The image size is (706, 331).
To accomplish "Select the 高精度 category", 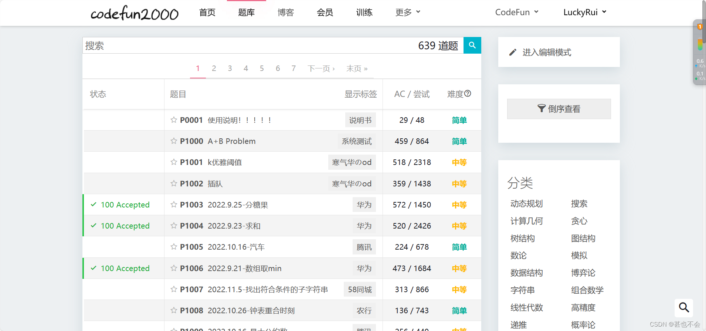I will (x=583, y=307).
